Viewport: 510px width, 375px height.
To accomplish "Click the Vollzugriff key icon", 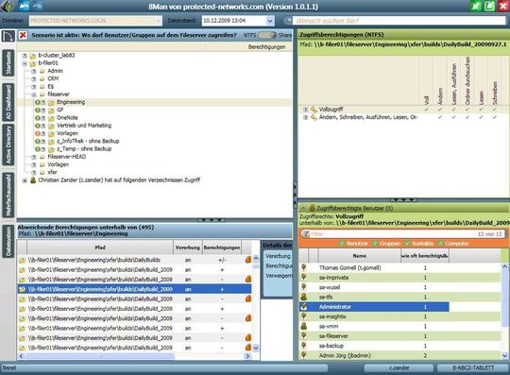I will point(314,110).
